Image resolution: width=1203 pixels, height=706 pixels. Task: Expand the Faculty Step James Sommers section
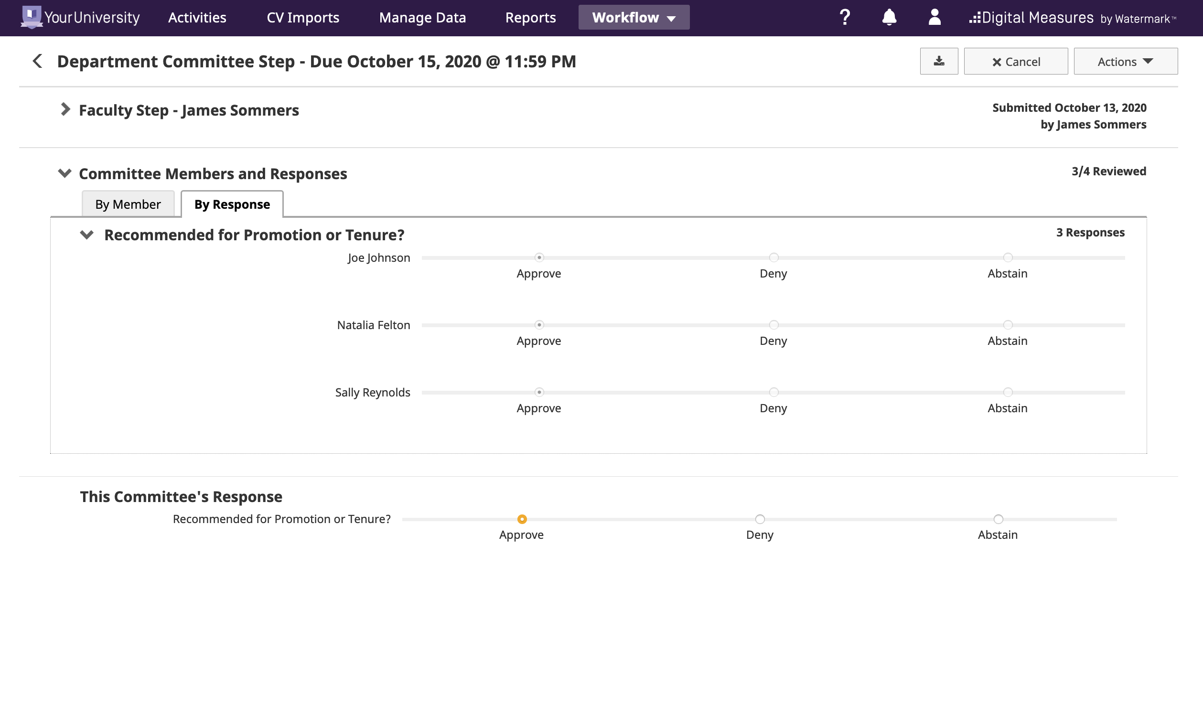(66, 110)
